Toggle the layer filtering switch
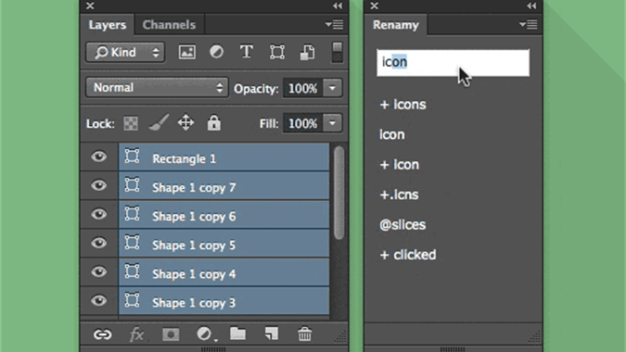 pyautogui.click(x=337, y=52)
